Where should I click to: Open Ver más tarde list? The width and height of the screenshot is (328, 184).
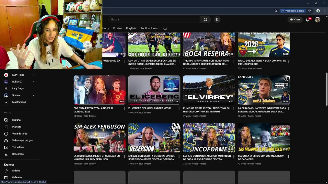point(19,134)
